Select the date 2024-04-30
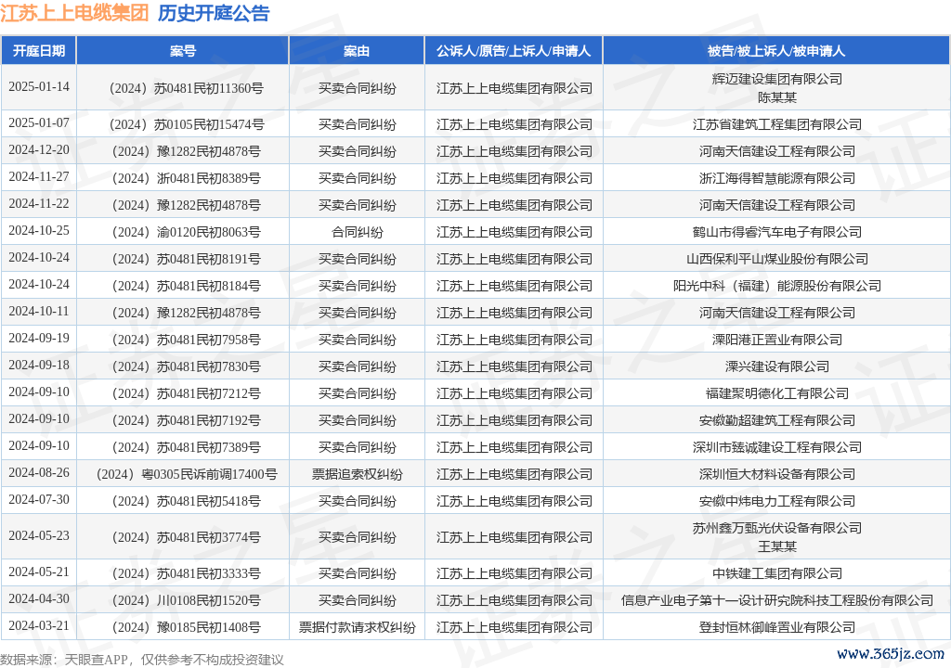Screen dimensions: 951x668 pos(39,599)
